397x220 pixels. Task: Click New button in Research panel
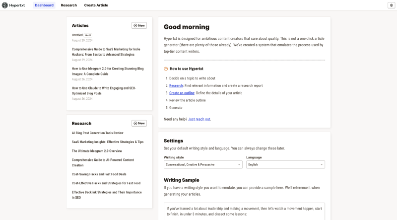click(139, 123)
